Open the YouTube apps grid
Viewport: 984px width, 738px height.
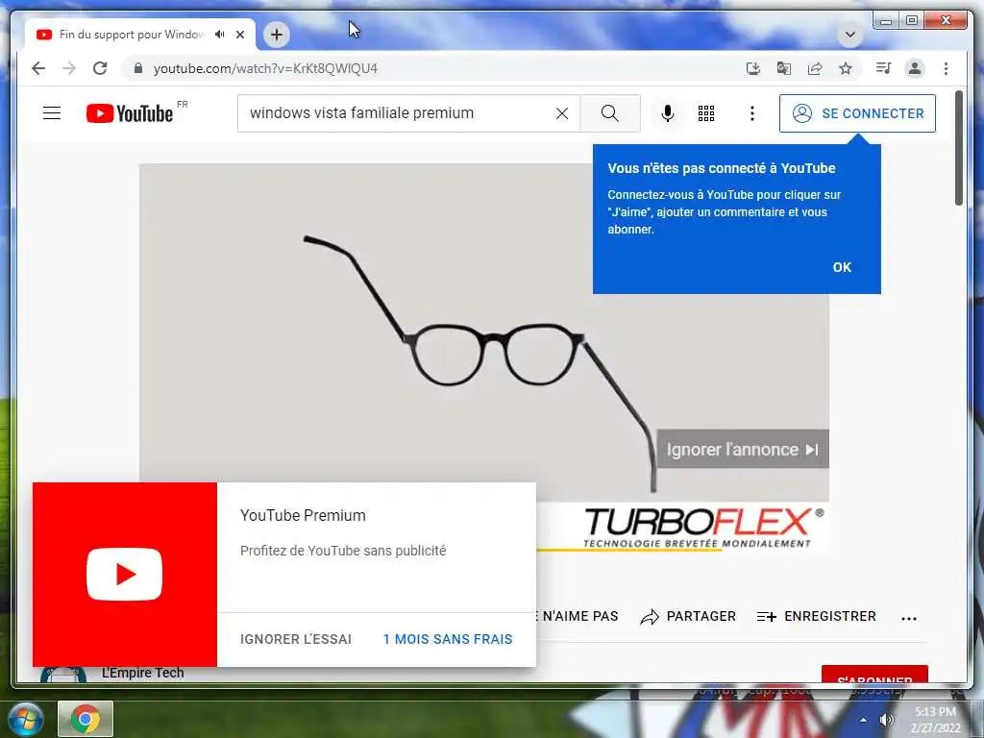(706, 113)
